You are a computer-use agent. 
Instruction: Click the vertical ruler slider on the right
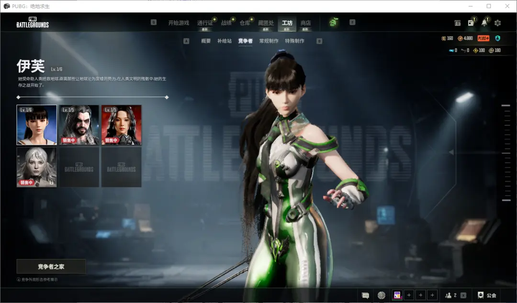(506, 153)
